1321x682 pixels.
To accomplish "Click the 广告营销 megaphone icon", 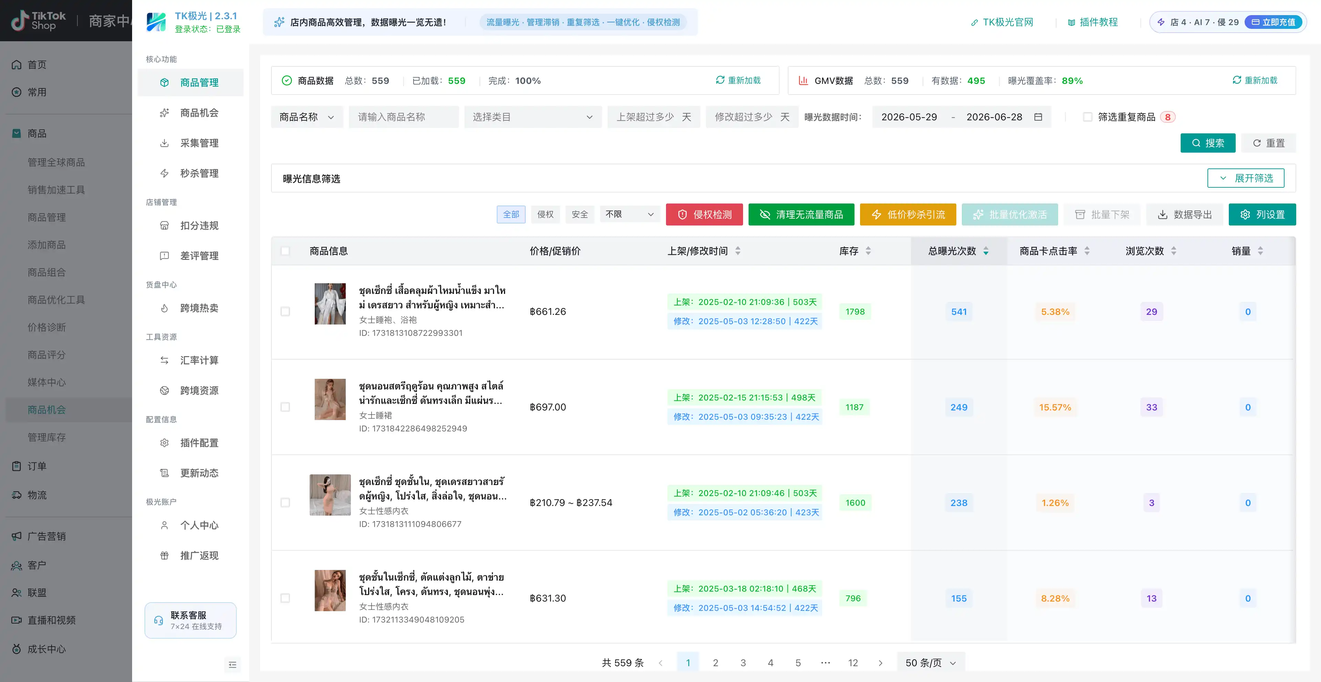I will 17,537.
